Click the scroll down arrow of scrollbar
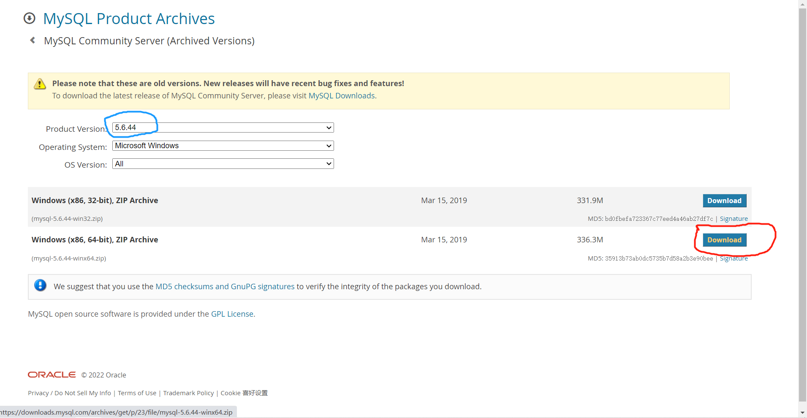807x418 pixels. click(x=802, y=413)
